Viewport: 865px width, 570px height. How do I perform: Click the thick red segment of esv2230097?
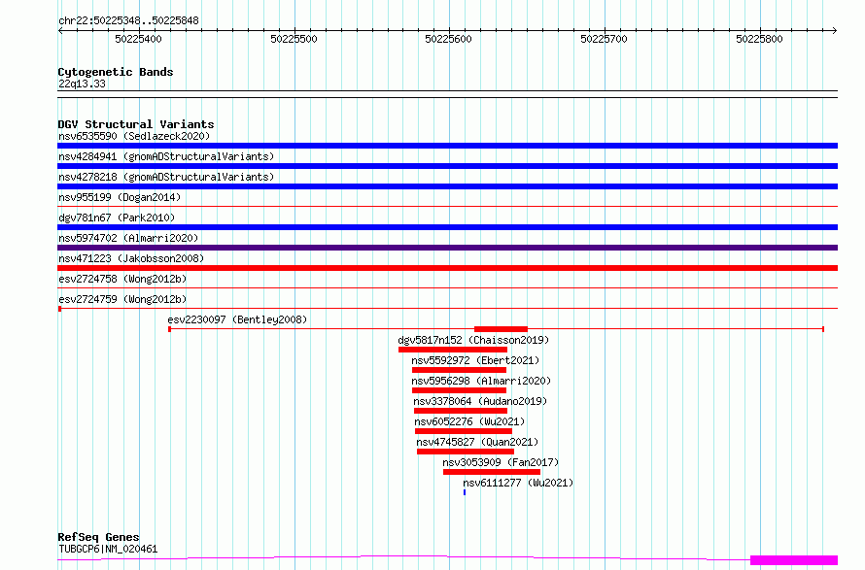pyautogui.click(x=501, y=329)
